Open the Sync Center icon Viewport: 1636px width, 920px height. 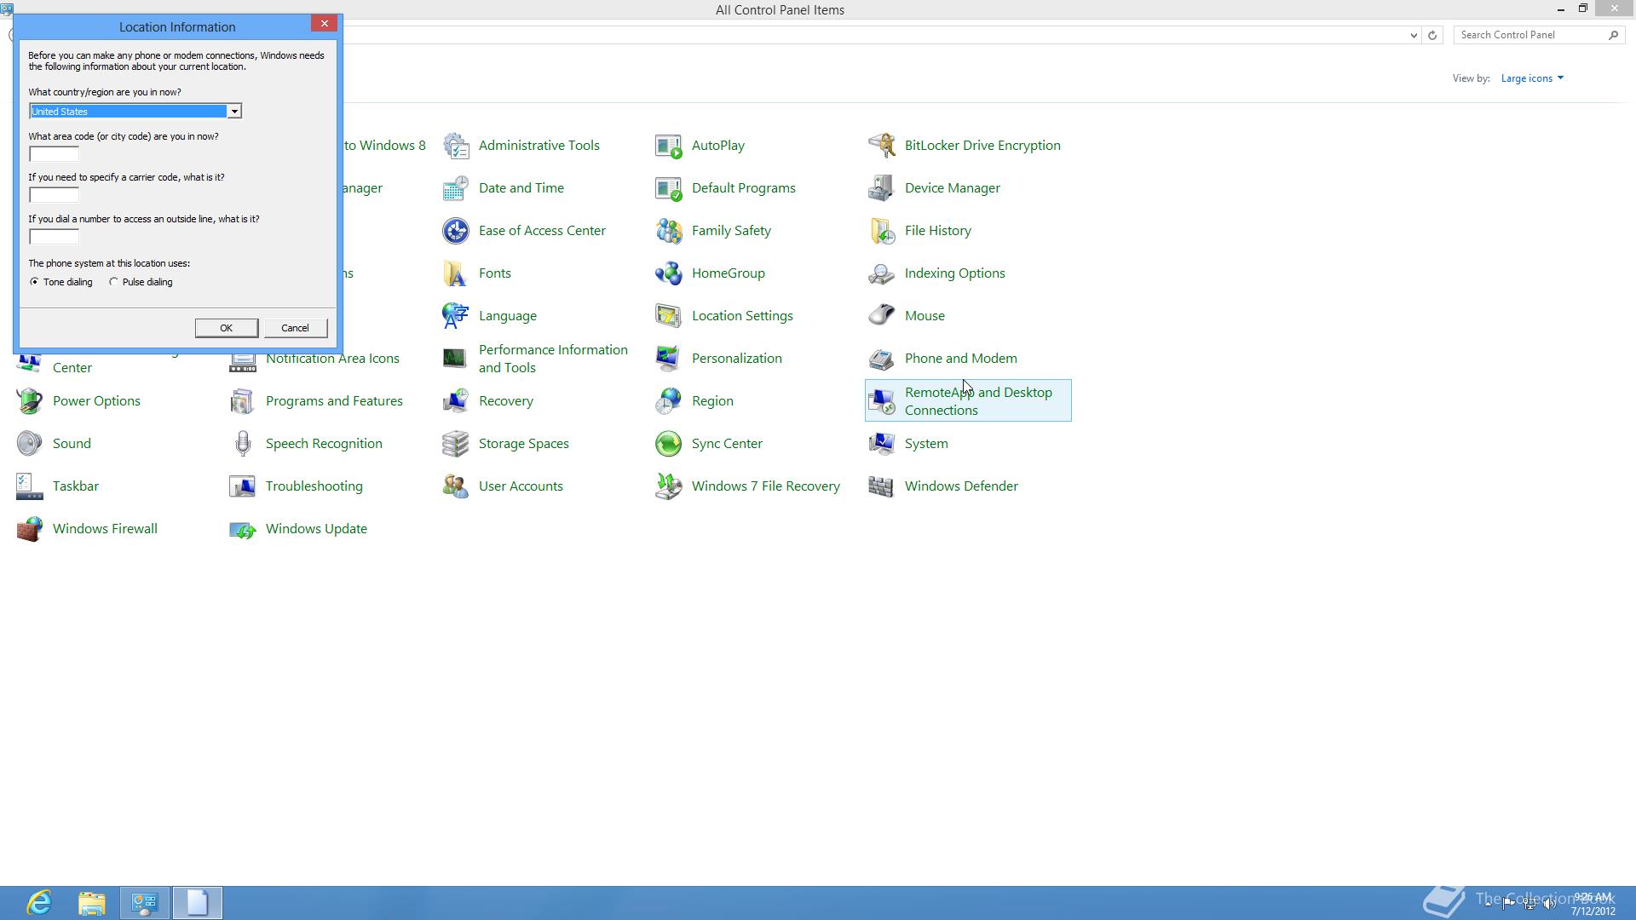pyautogui.click(x=669, y=444)
